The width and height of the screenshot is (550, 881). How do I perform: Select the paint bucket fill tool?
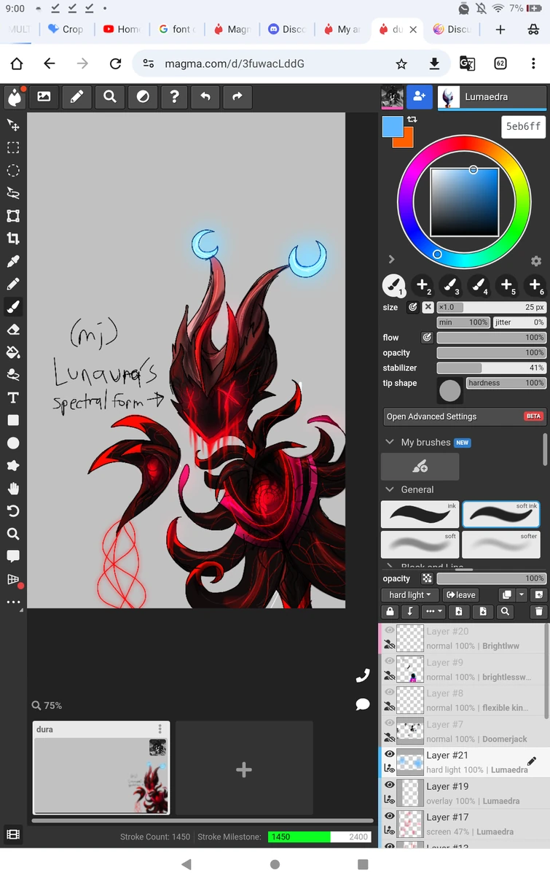click(x=13, y=352)
